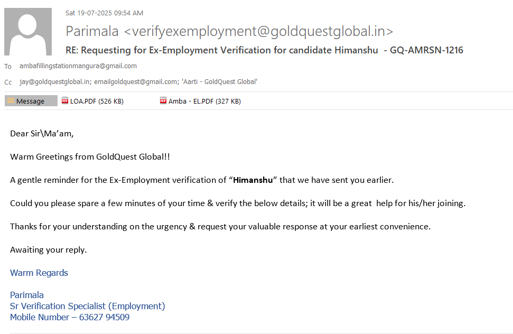Viewport: 513px width, 334px height.
Task: Select Cc recipient 'Aarti - GoldQuest Global'
Action: point(219,82)
